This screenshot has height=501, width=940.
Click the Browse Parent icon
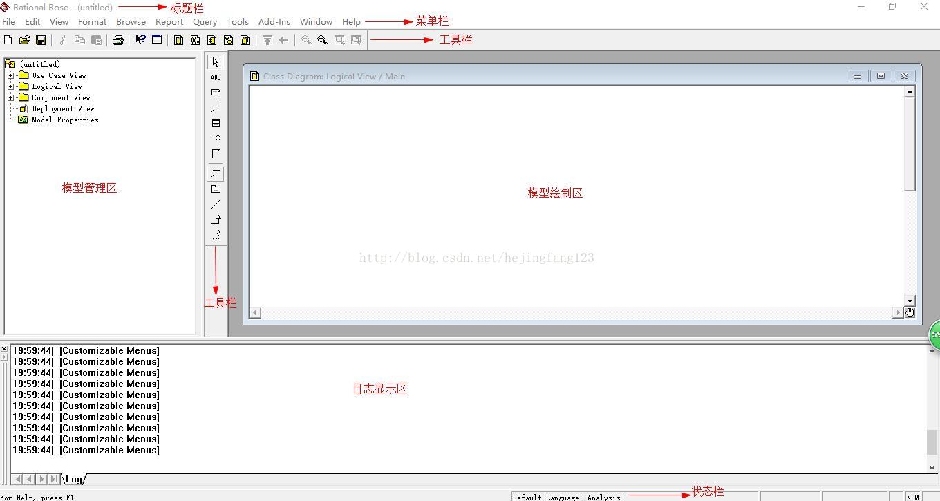click(267, 40)
